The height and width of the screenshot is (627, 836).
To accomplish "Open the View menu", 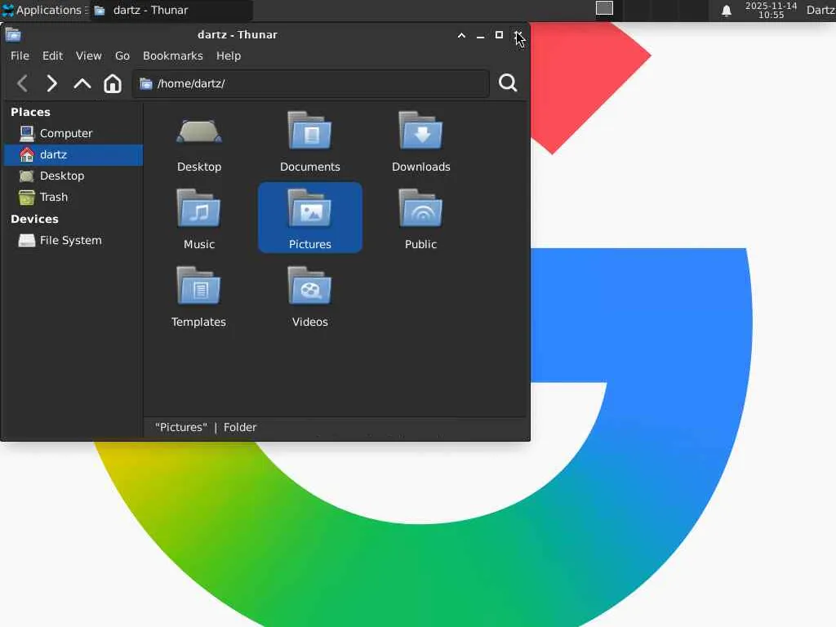I will pyautogui.click(x=88, y=56).
